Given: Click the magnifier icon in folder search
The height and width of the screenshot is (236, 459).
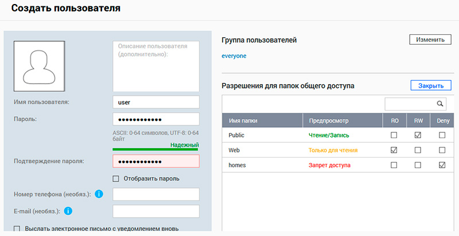Looking at the screenshot, I should tap(441, 104).
